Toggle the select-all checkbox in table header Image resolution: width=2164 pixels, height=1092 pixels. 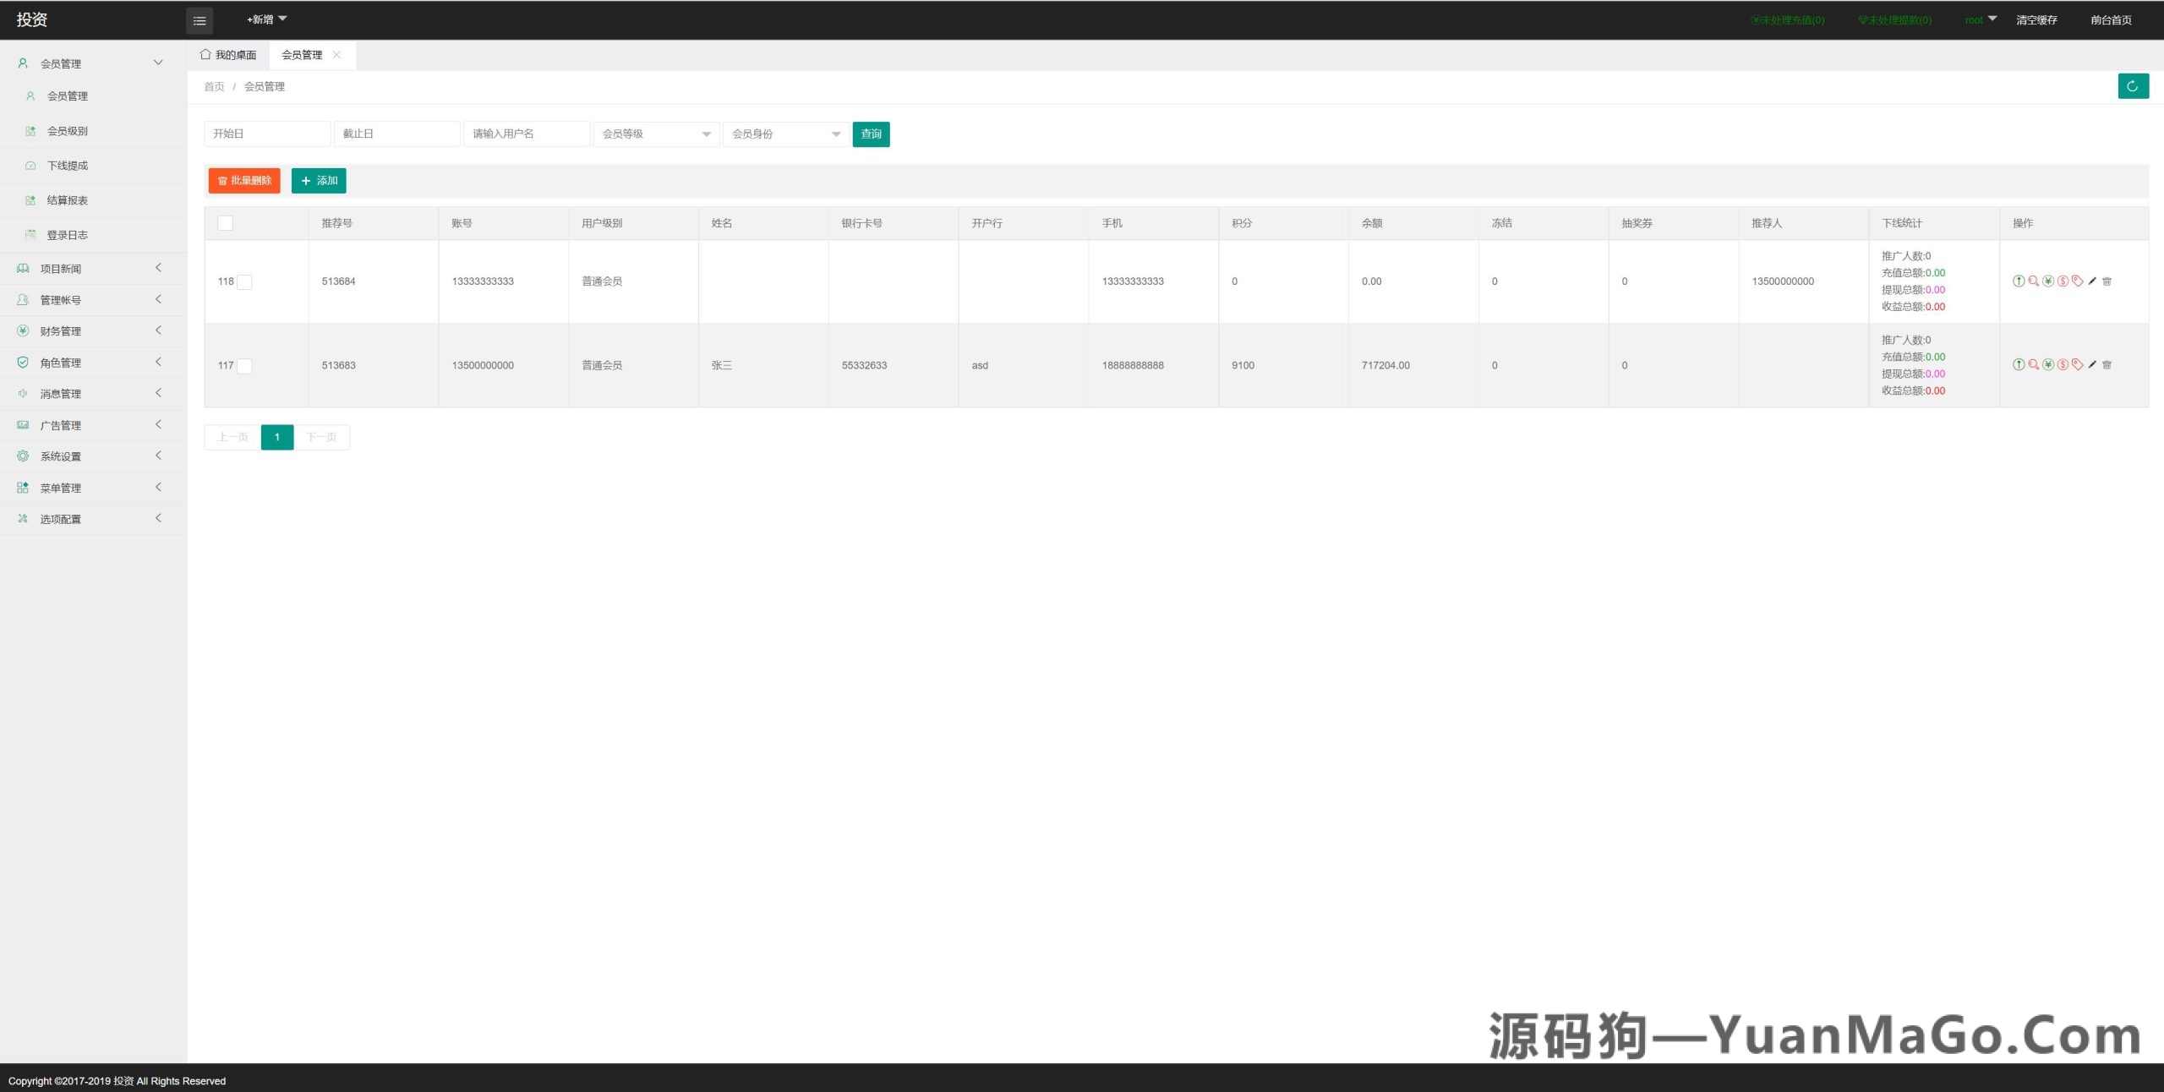click(226, 223)
